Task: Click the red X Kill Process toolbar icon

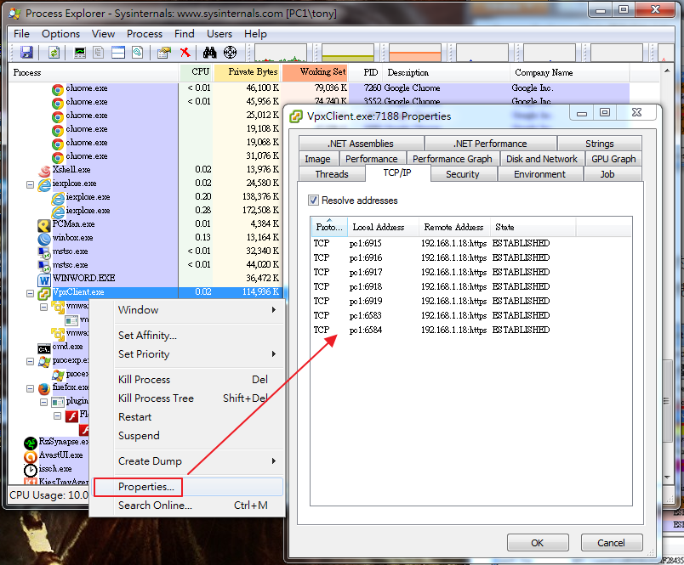Action: click(185, 53)
